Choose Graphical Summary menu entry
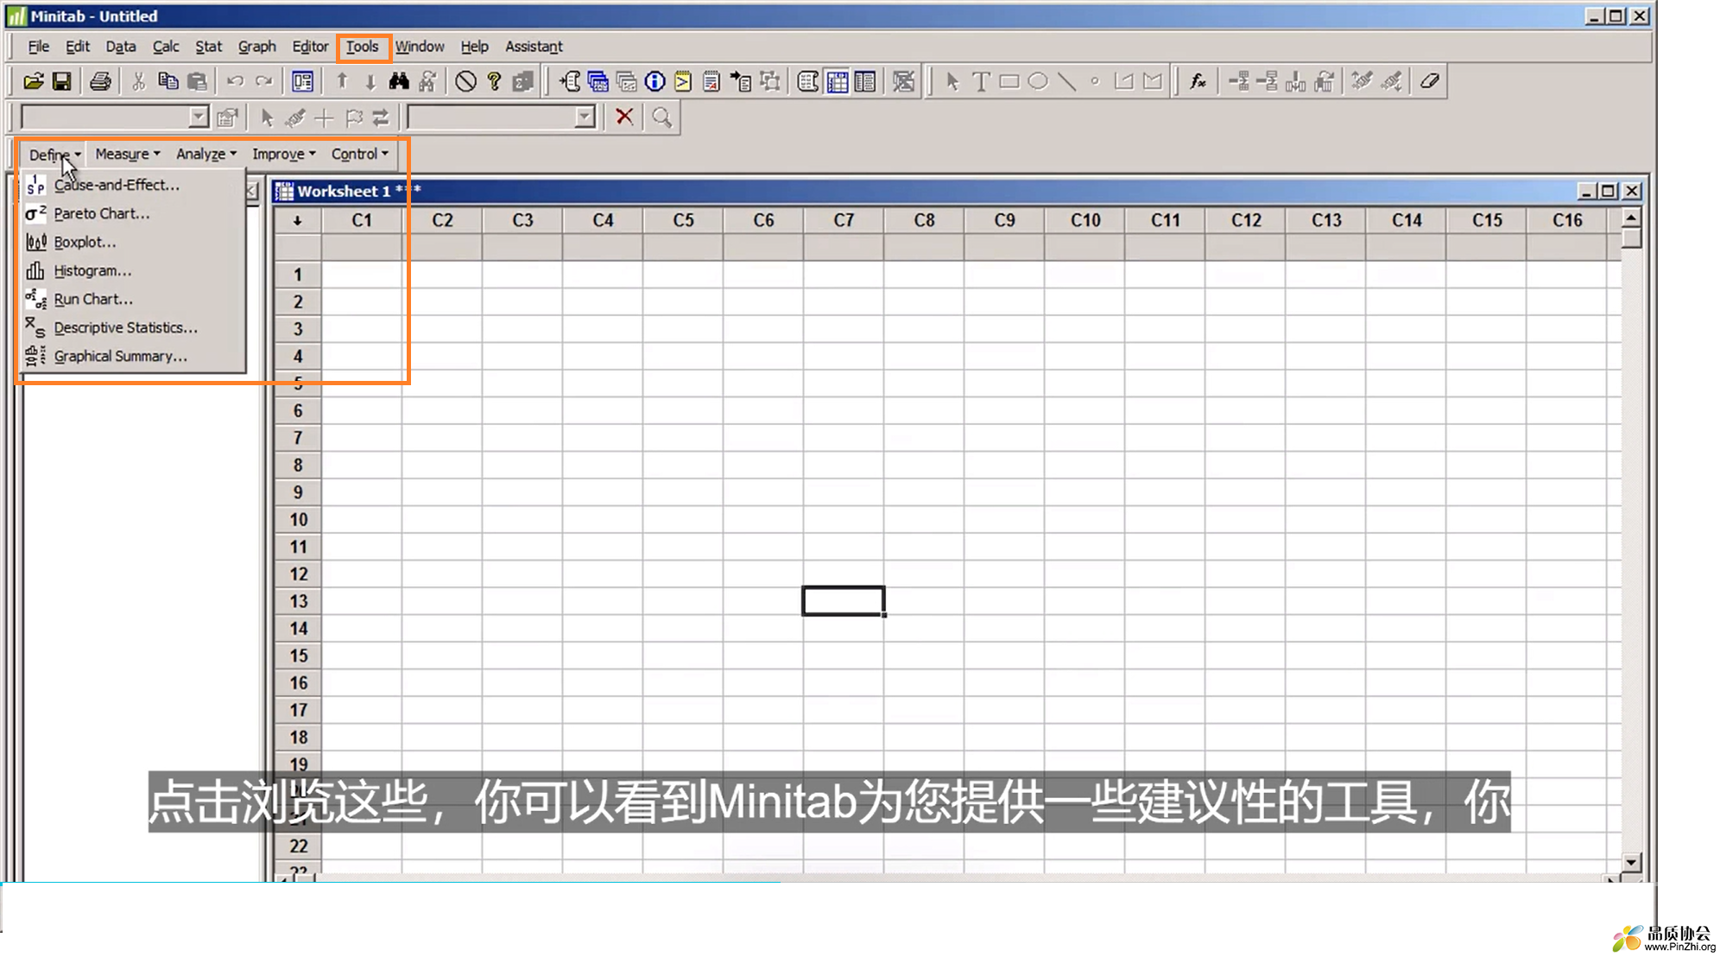This screenshot has width=1720, height=957. (133, 356)
